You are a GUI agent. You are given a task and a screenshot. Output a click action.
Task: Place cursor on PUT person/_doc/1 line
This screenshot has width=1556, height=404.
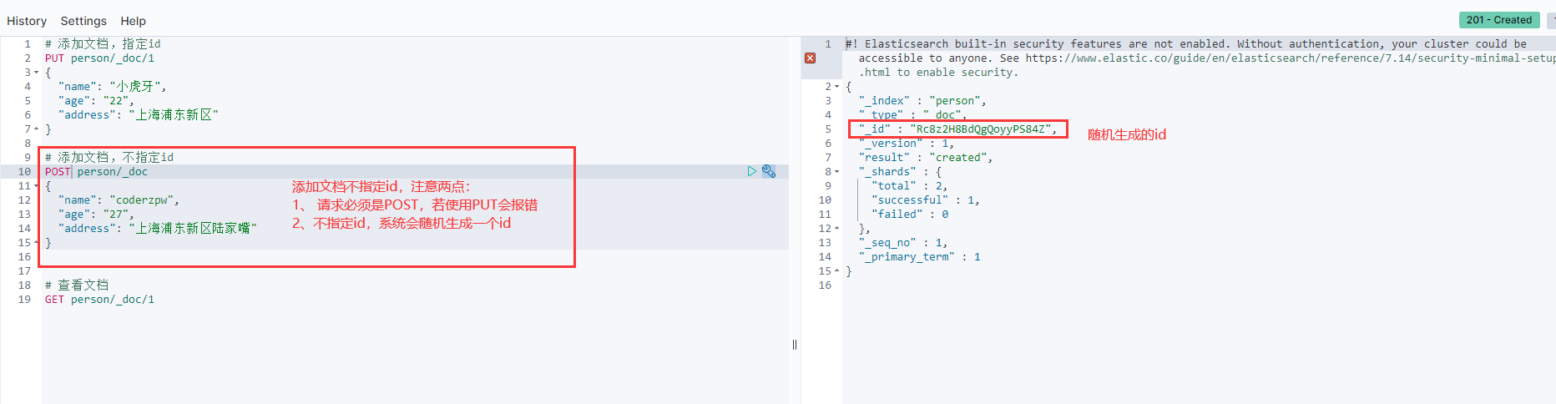pyautogui.click(x=99, y=58)
